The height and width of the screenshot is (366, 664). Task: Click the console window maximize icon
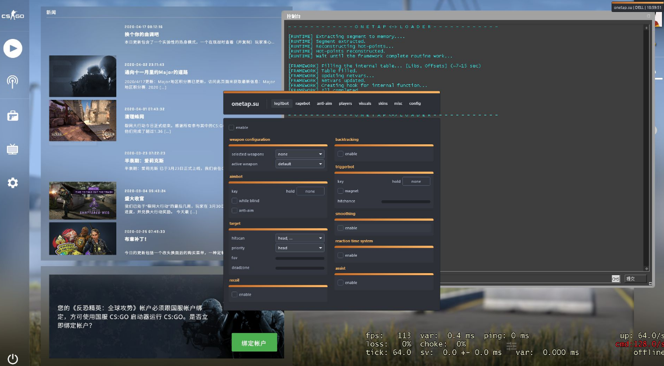point(649,16)
